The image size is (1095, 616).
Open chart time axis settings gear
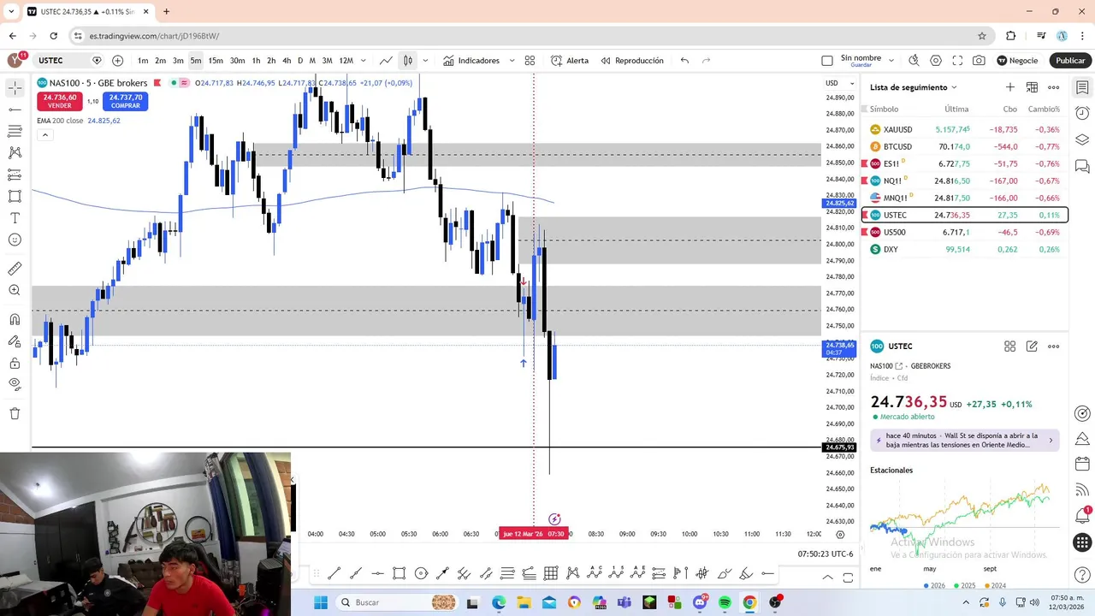[840, 534]
